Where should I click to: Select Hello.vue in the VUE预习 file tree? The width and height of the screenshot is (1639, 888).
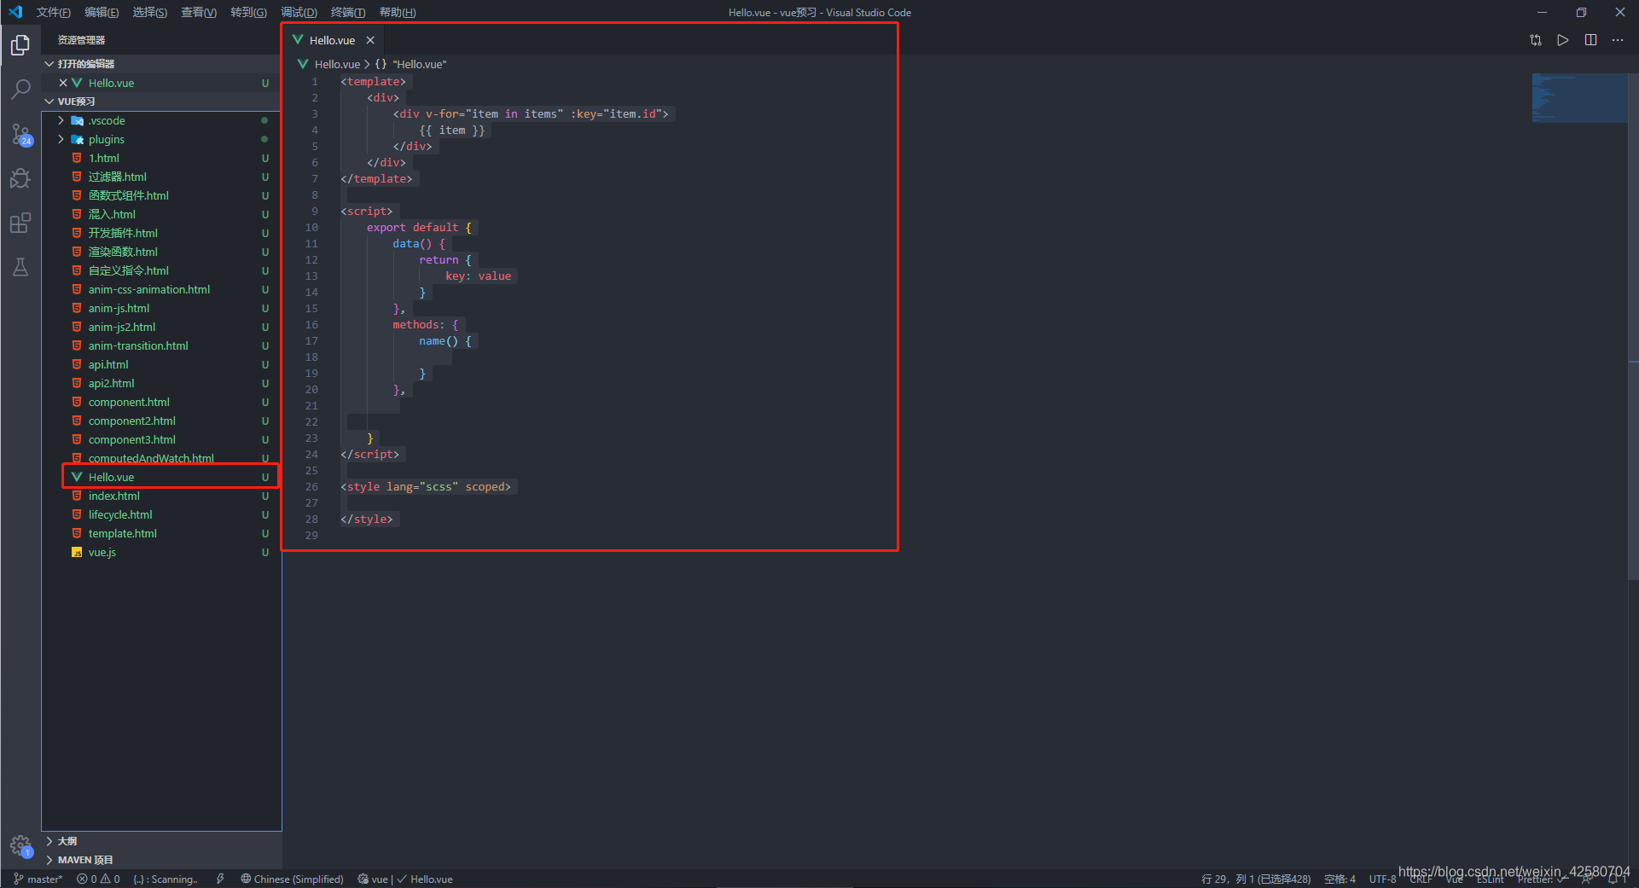pyautogui.click(x=162, y=477)
